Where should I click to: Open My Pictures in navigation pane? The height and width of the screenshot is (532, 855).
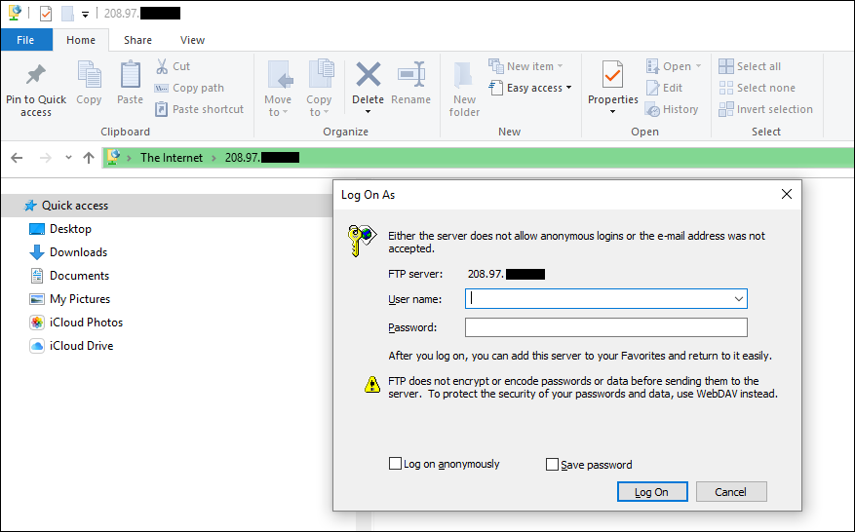click(69, 299)
